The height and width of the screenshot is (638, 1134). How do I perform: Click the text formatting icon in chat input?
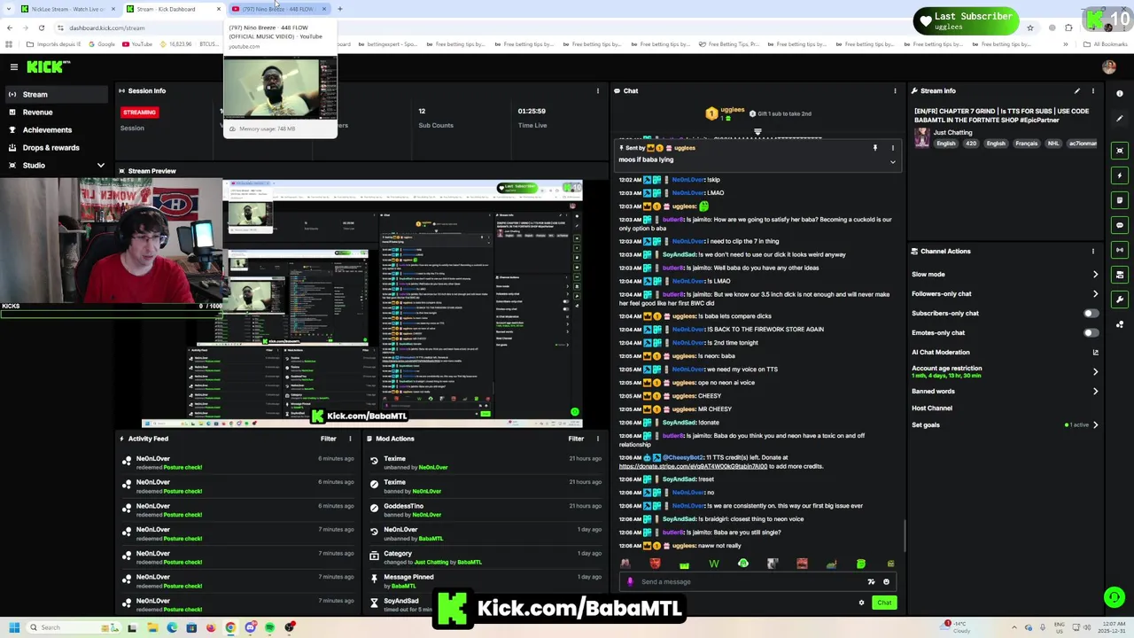coord(871,582)
